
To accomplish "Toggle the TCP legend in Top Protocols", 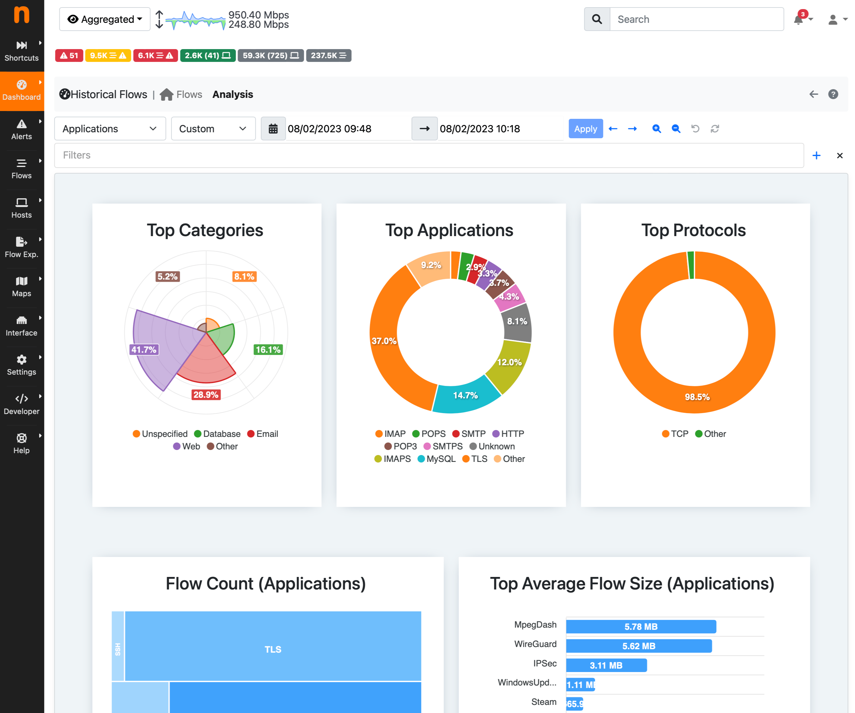I will [x=675, y=434].
